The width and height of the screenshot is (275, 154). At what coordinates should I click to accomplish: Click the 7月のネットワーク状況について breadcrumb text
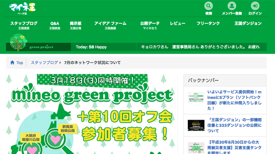tap(92, 62)
